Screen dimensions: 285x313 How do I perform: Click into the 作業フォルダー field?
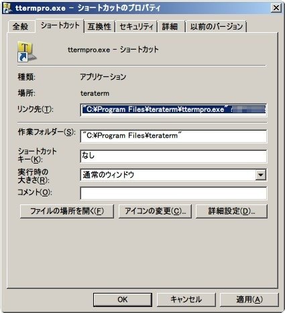(173, 136)
